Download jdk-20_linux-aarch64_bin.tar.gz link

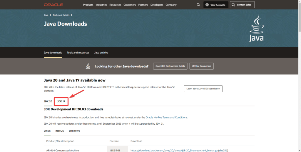click(174, 151)
